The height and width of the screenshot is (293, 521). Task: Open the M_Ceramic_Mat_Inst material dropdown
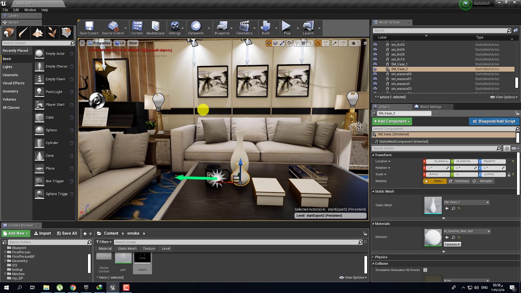pyautogui.click(x=467, y=231)
